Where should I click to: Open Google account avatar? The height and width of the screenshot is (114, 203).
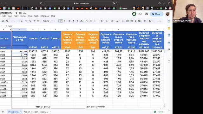click(168, 14)
